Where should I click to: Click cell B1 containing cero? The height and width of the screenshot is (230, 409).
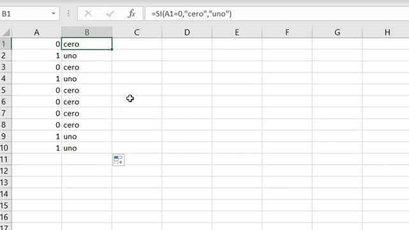(x=87, y=44)
